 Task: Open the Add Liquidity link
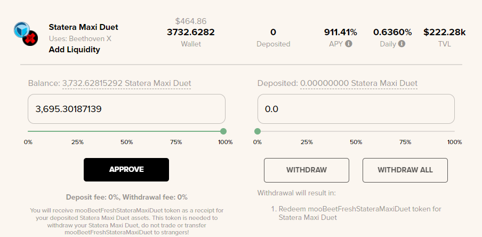[74, 50]
